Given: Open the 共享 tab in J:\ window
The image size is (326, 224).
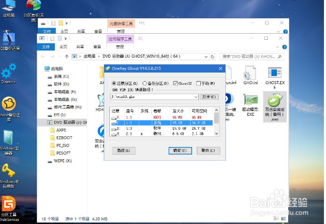Looking at the screenshot, I should (x=80, y=47).
